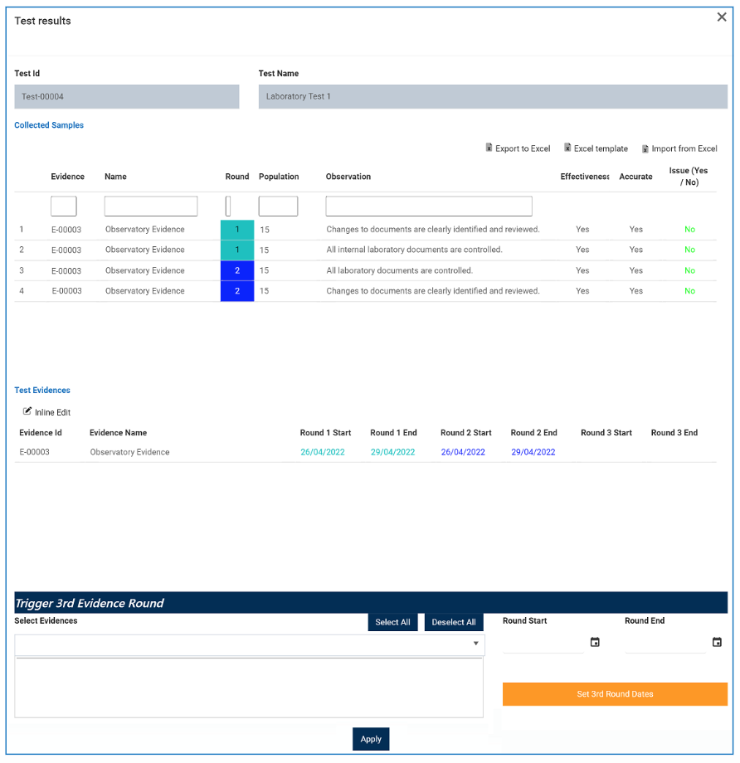Viewport: 740px width, 763px height.
Task: Click the Test Evidences heading
Action: click(x=42, y=391)
